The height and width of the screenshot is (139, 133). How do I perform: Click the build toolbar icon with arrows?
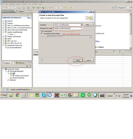(29, 8)
